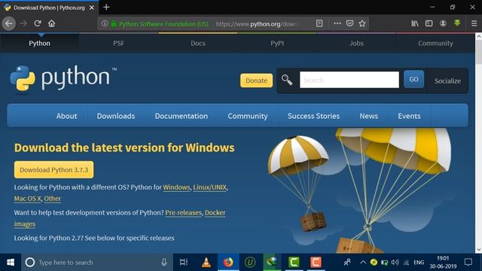Open action center notifications icon
Image resolution: width=482 pixels, height=271 pixels.
468,262
